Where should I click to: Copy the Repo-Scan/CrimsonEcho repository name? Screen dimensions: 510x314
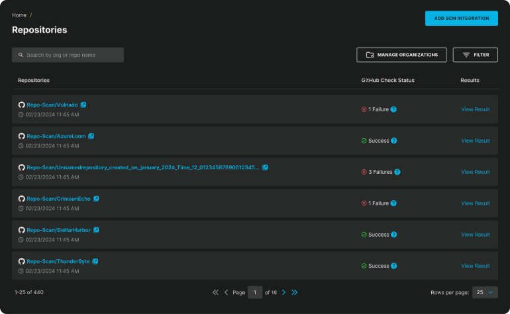(x=96, y=198)
